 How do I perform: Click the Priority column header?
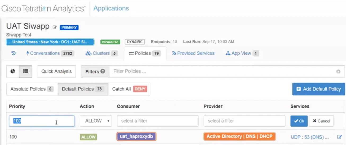pos(17,106)
